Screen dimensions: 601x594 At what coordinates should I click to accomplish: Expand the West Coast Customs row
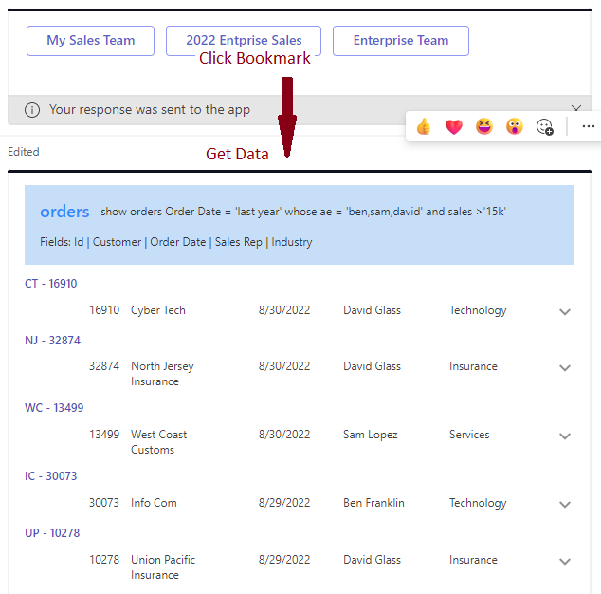pos(565,436)
